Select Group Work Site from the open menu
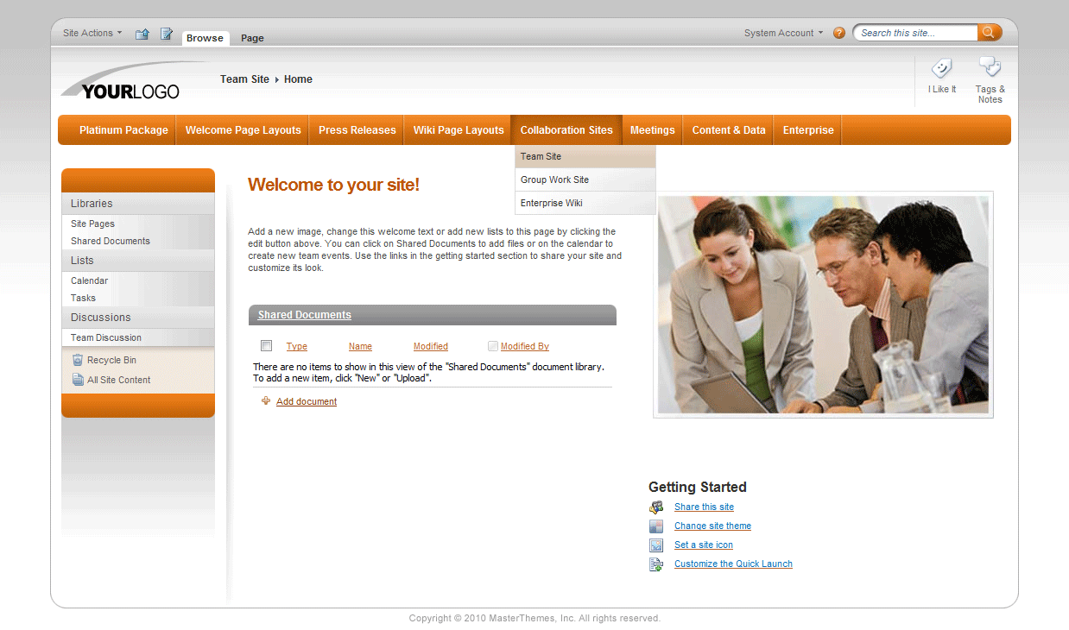 tap(554, 180)
